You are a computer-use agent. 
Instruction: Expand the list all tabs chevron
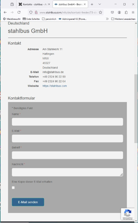point(100,4)
